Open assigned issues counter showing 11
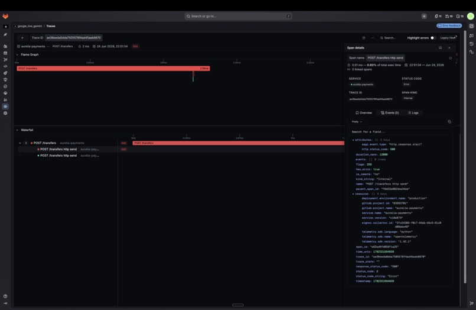 point(438,16)
